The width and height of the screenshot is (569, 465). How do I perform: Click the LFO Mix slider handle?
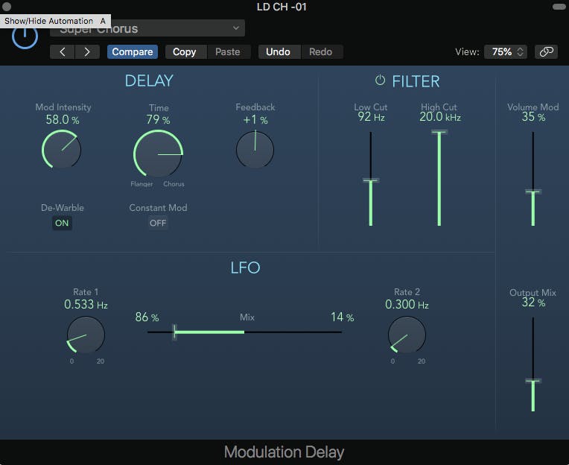174,332
